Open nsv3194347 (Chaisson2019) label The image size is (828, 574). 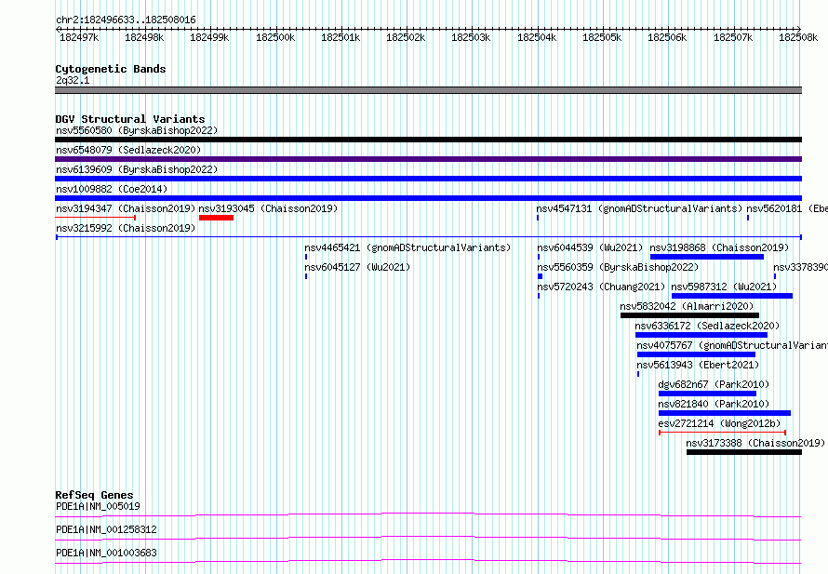point(126,208)
